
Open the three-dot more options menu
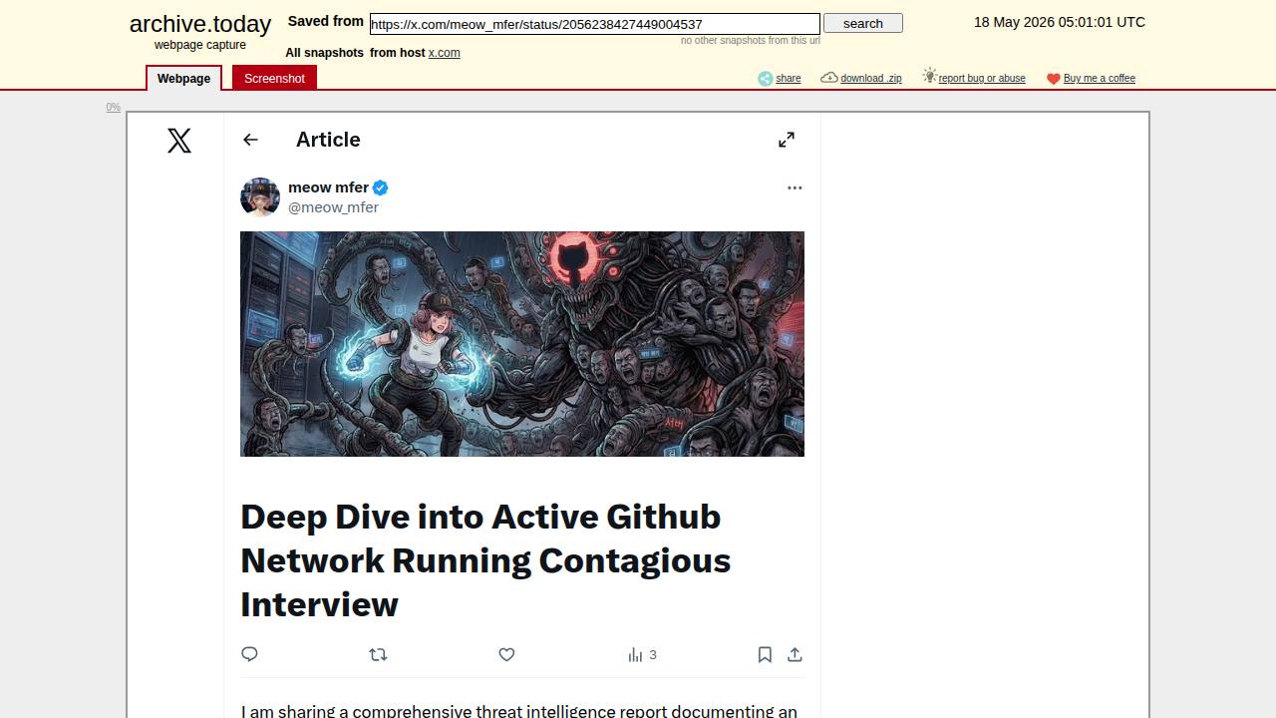click(795, 187)
